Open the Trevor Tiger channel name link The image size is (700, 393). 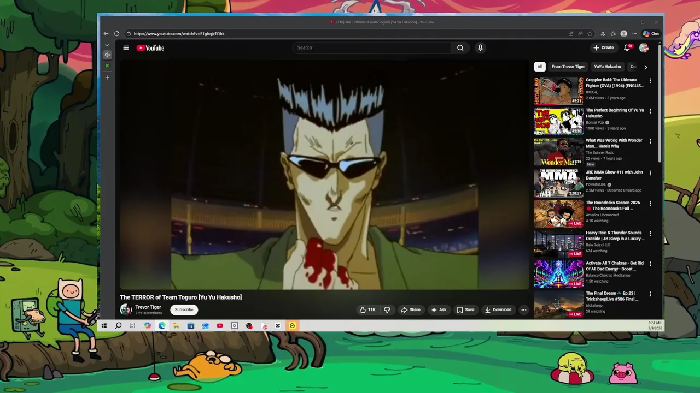148,307
